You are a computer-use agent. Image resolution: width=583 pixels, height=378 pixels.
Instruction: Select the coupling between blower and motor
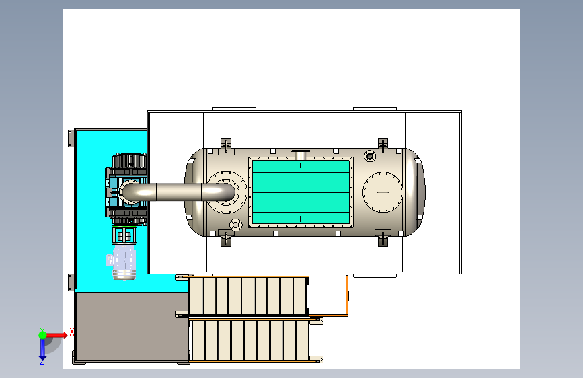tap(124, 235)
